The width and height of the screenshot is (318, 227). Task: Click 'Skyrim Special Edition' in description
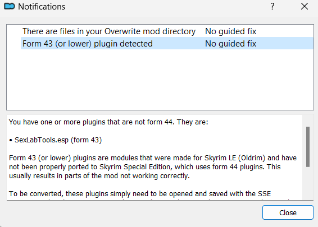[x=136, y=167]
